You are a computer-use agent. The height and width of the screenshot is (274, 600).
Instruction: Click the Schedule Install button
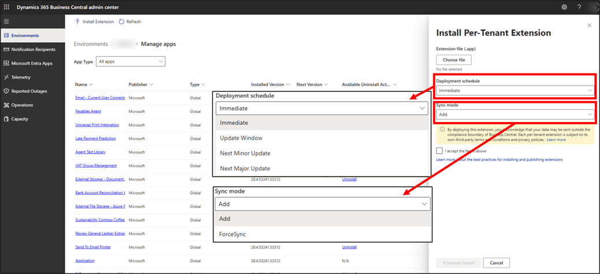coord(459,263)
